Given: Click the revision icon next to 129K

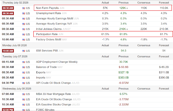Looking at the screenshot, I should 127,8.
